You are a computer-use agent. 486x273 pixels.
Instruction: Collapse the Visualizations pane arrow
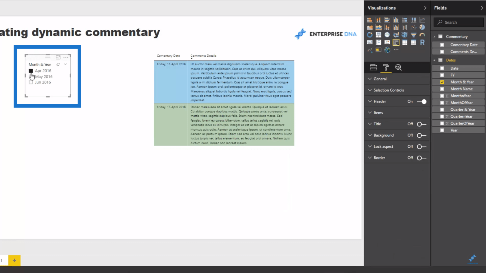(x=425, y=8)
